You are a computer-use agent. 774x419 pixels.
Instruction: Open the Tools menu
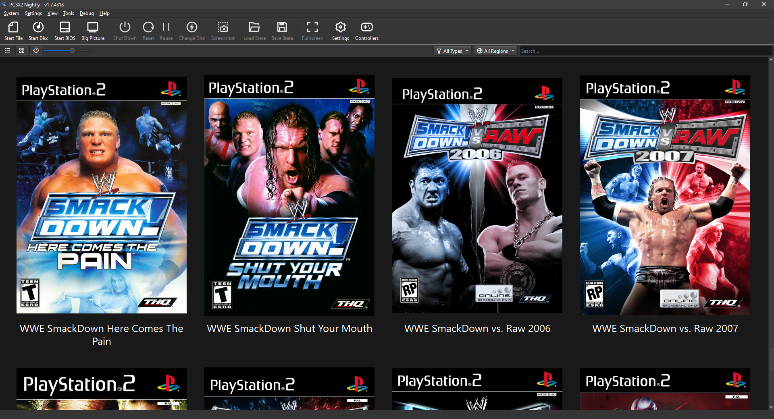coord(69,13)
